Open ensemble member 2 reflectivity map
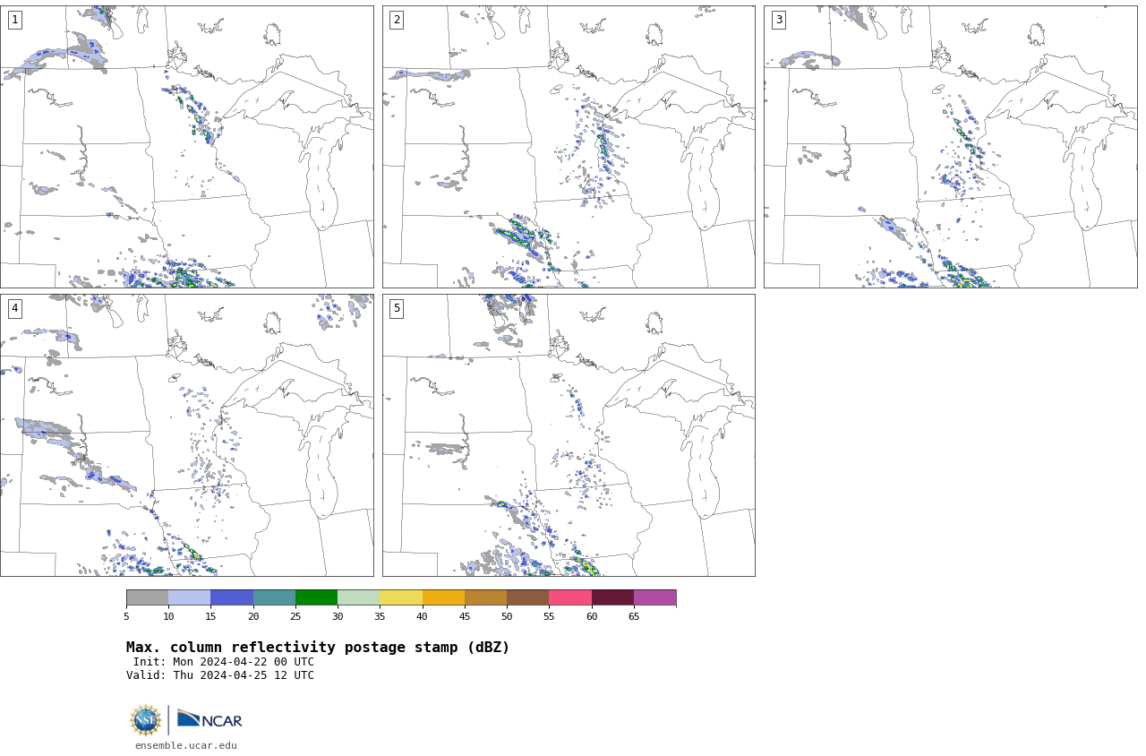This screenshot has height=756, width=1146. (x=569, y=147)
